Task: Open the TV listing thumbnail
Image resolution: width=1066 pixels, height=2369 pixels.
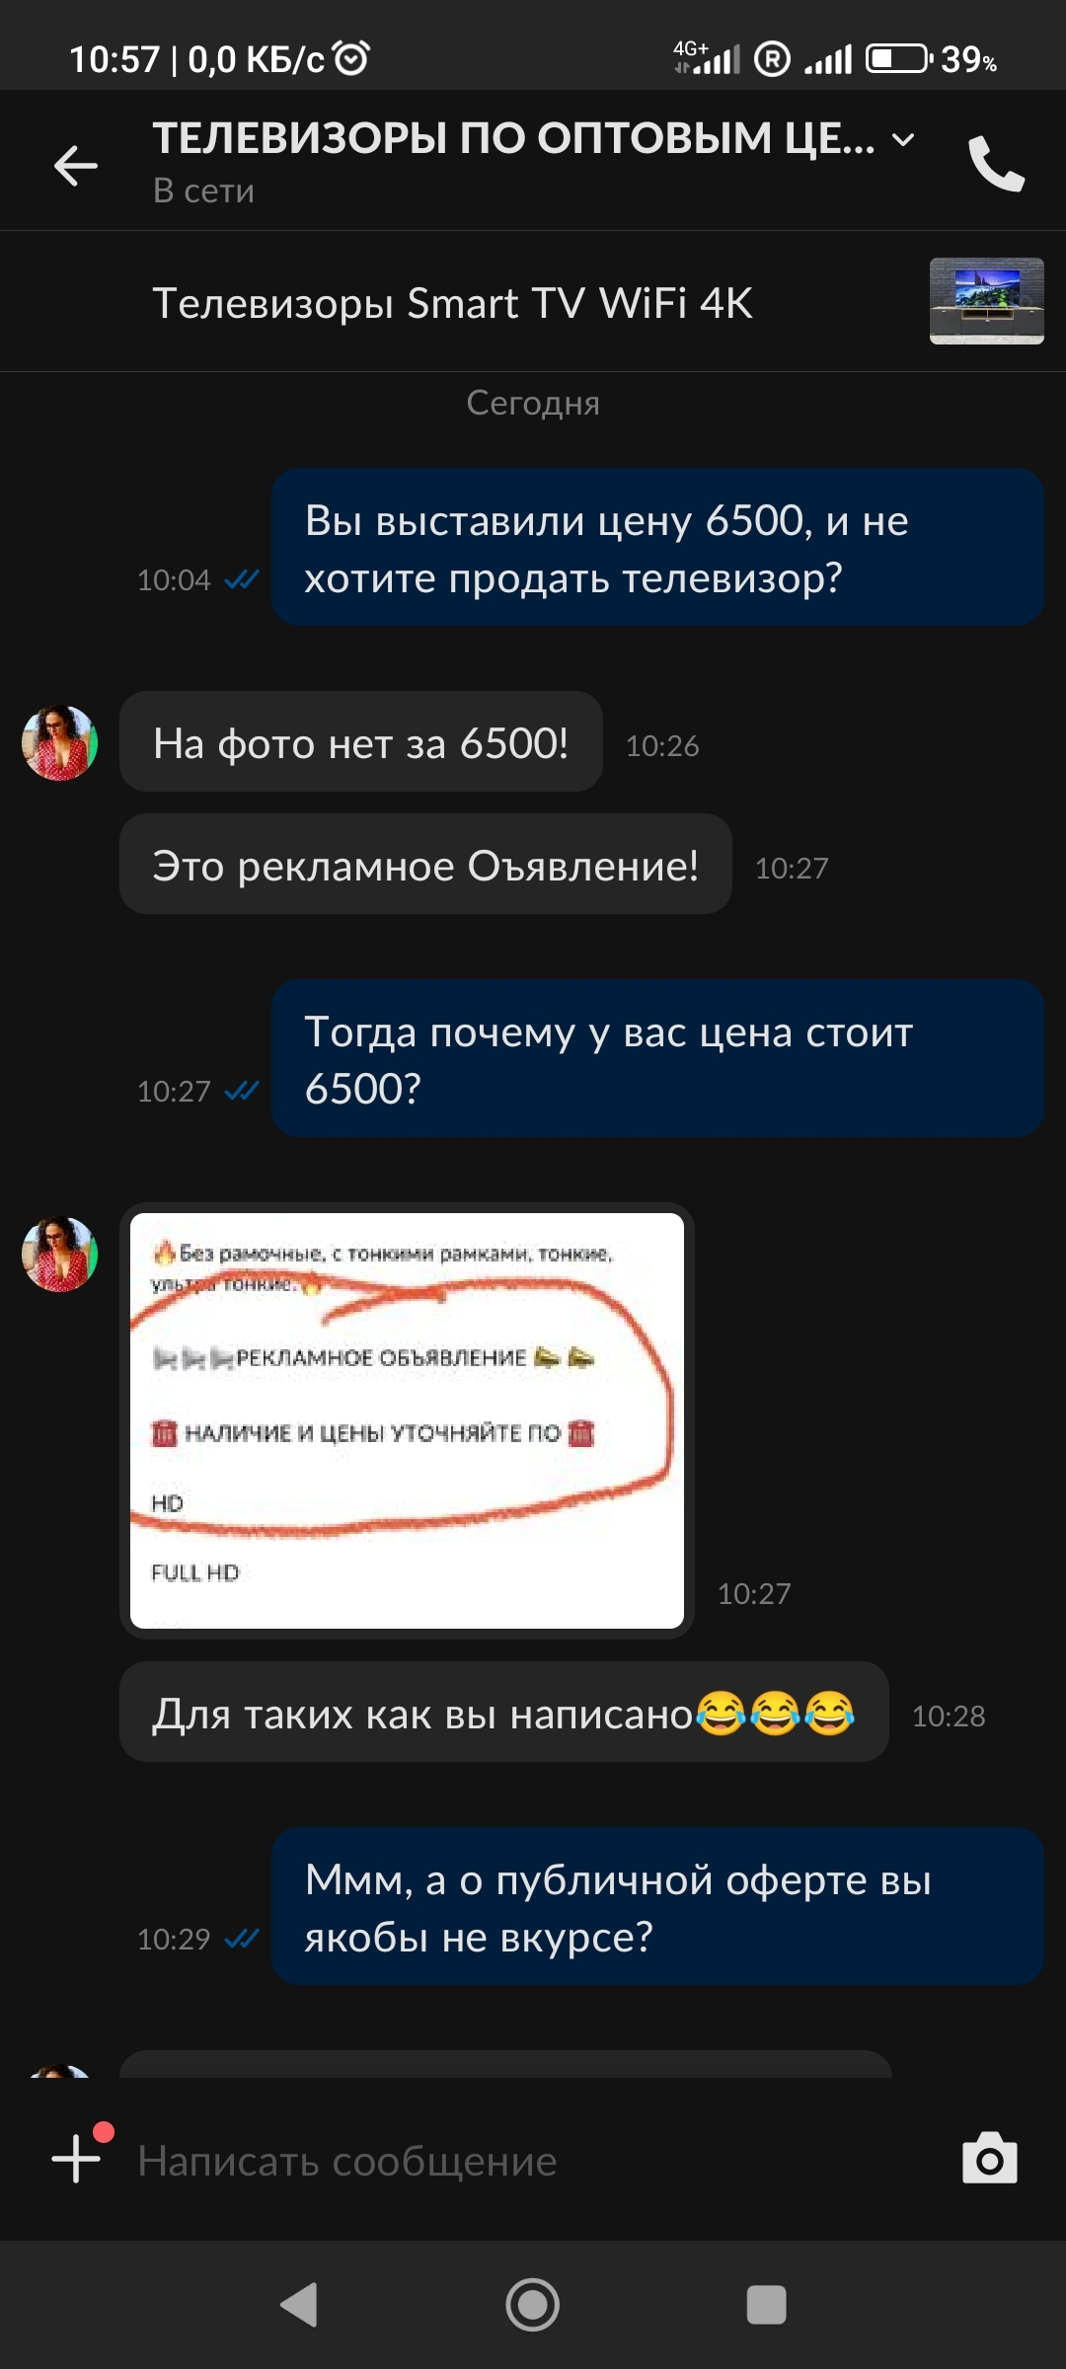Action: pyautogui.click(x=986, y=301)
